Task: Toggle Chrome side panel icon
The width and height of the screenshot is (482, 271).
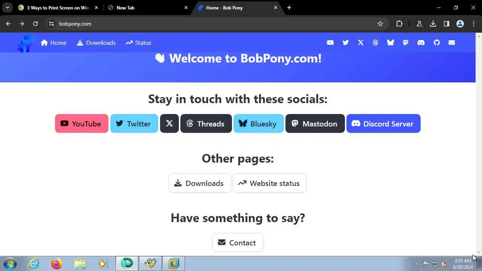Action: (x=447, y=24)
